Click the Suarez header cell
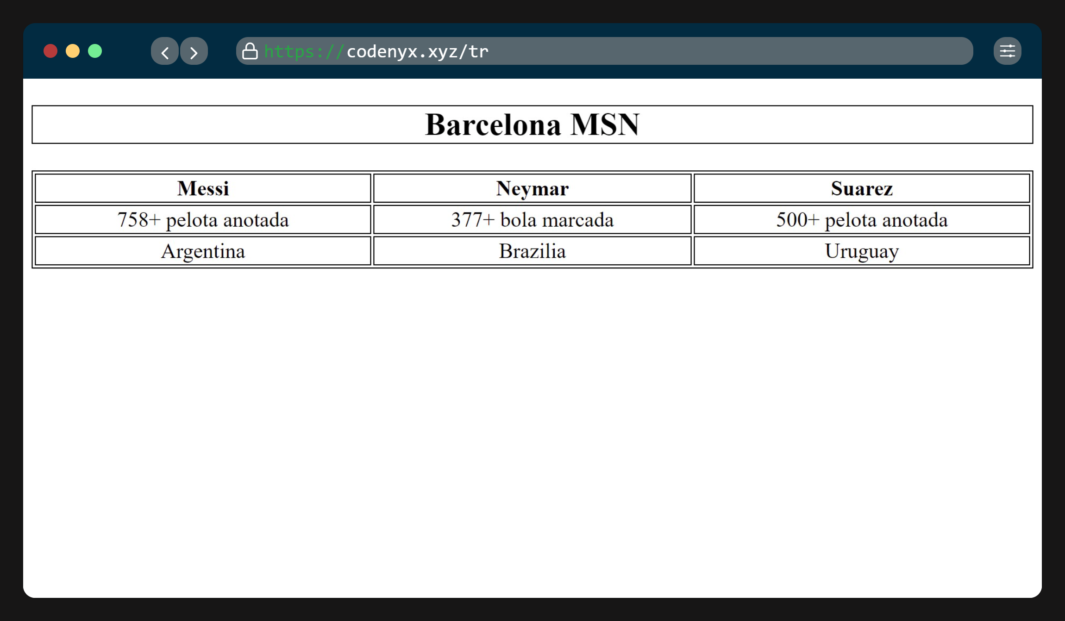The width and height of the screenshot is (1065, 621). [861, 188]
